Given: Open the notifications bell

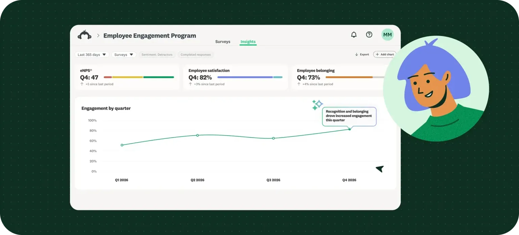Looking at the screenshot, I should [x=354, y=34].
